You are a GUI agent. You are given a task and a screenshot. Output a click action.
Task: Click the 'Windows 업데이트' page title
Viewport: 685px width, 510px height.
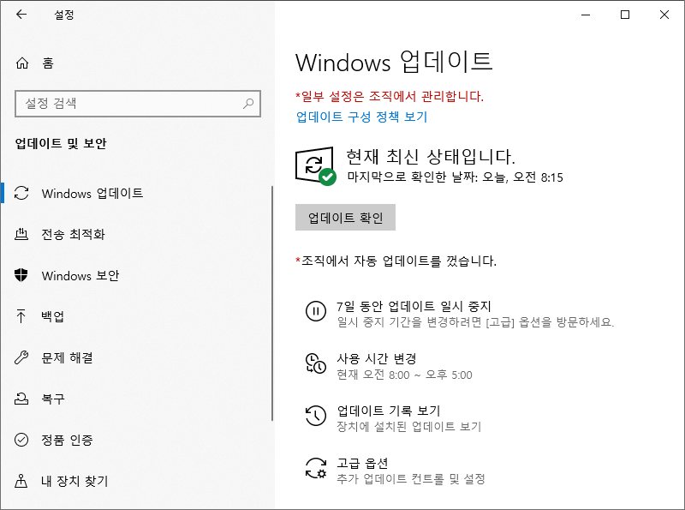pyautogui.click(x=394, y=62)
